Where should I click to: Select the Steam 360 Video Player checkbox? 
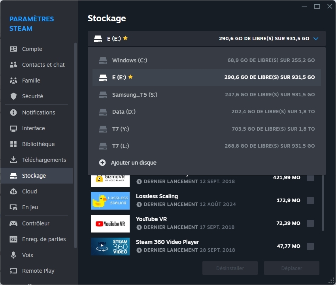pos(310,246)
